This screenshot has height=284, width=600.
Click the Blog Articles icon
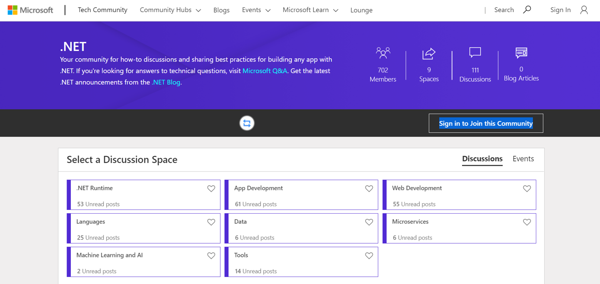[521, 52]
